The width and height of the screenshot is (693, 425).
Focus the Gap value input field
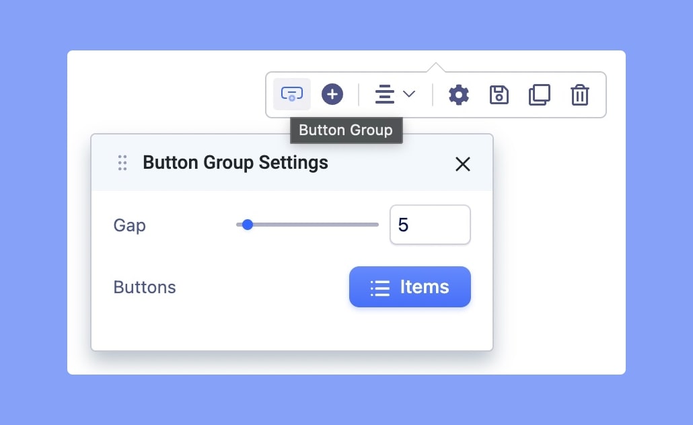pos(430,225)
